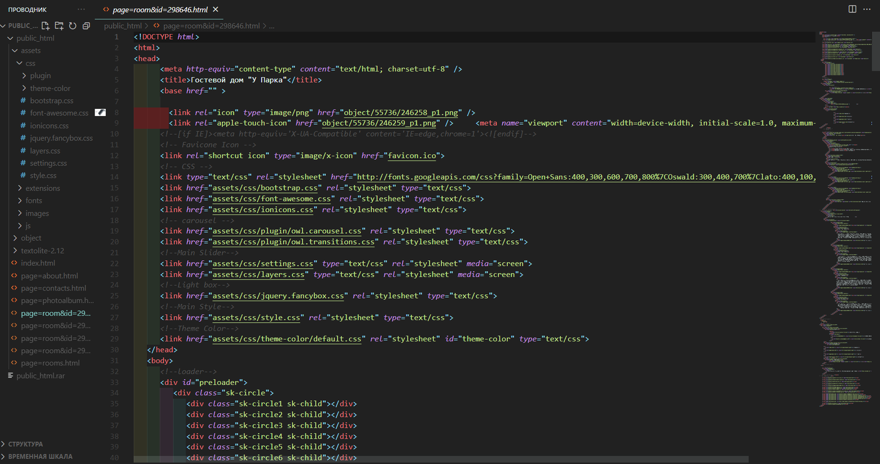Select the public_html.rar archive file

pos(40,376)
